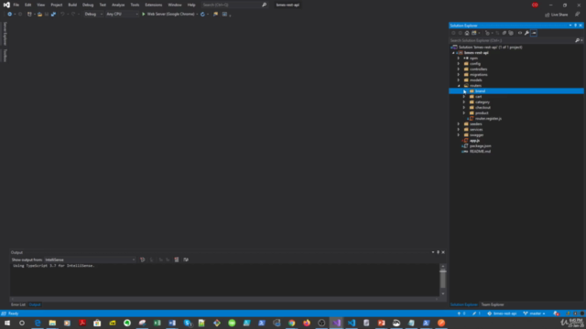Screen dimensions: 586x329
Task: Expand the migrations folder
Action: 459,75
